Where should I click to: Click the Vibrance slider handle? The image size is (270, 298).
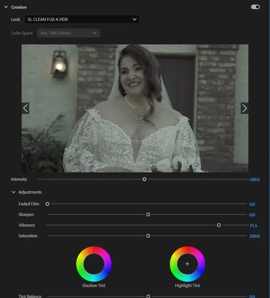tap(219, 225)
